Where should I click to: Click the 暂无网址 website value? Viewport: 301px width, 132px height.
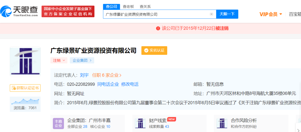point(76,94)
